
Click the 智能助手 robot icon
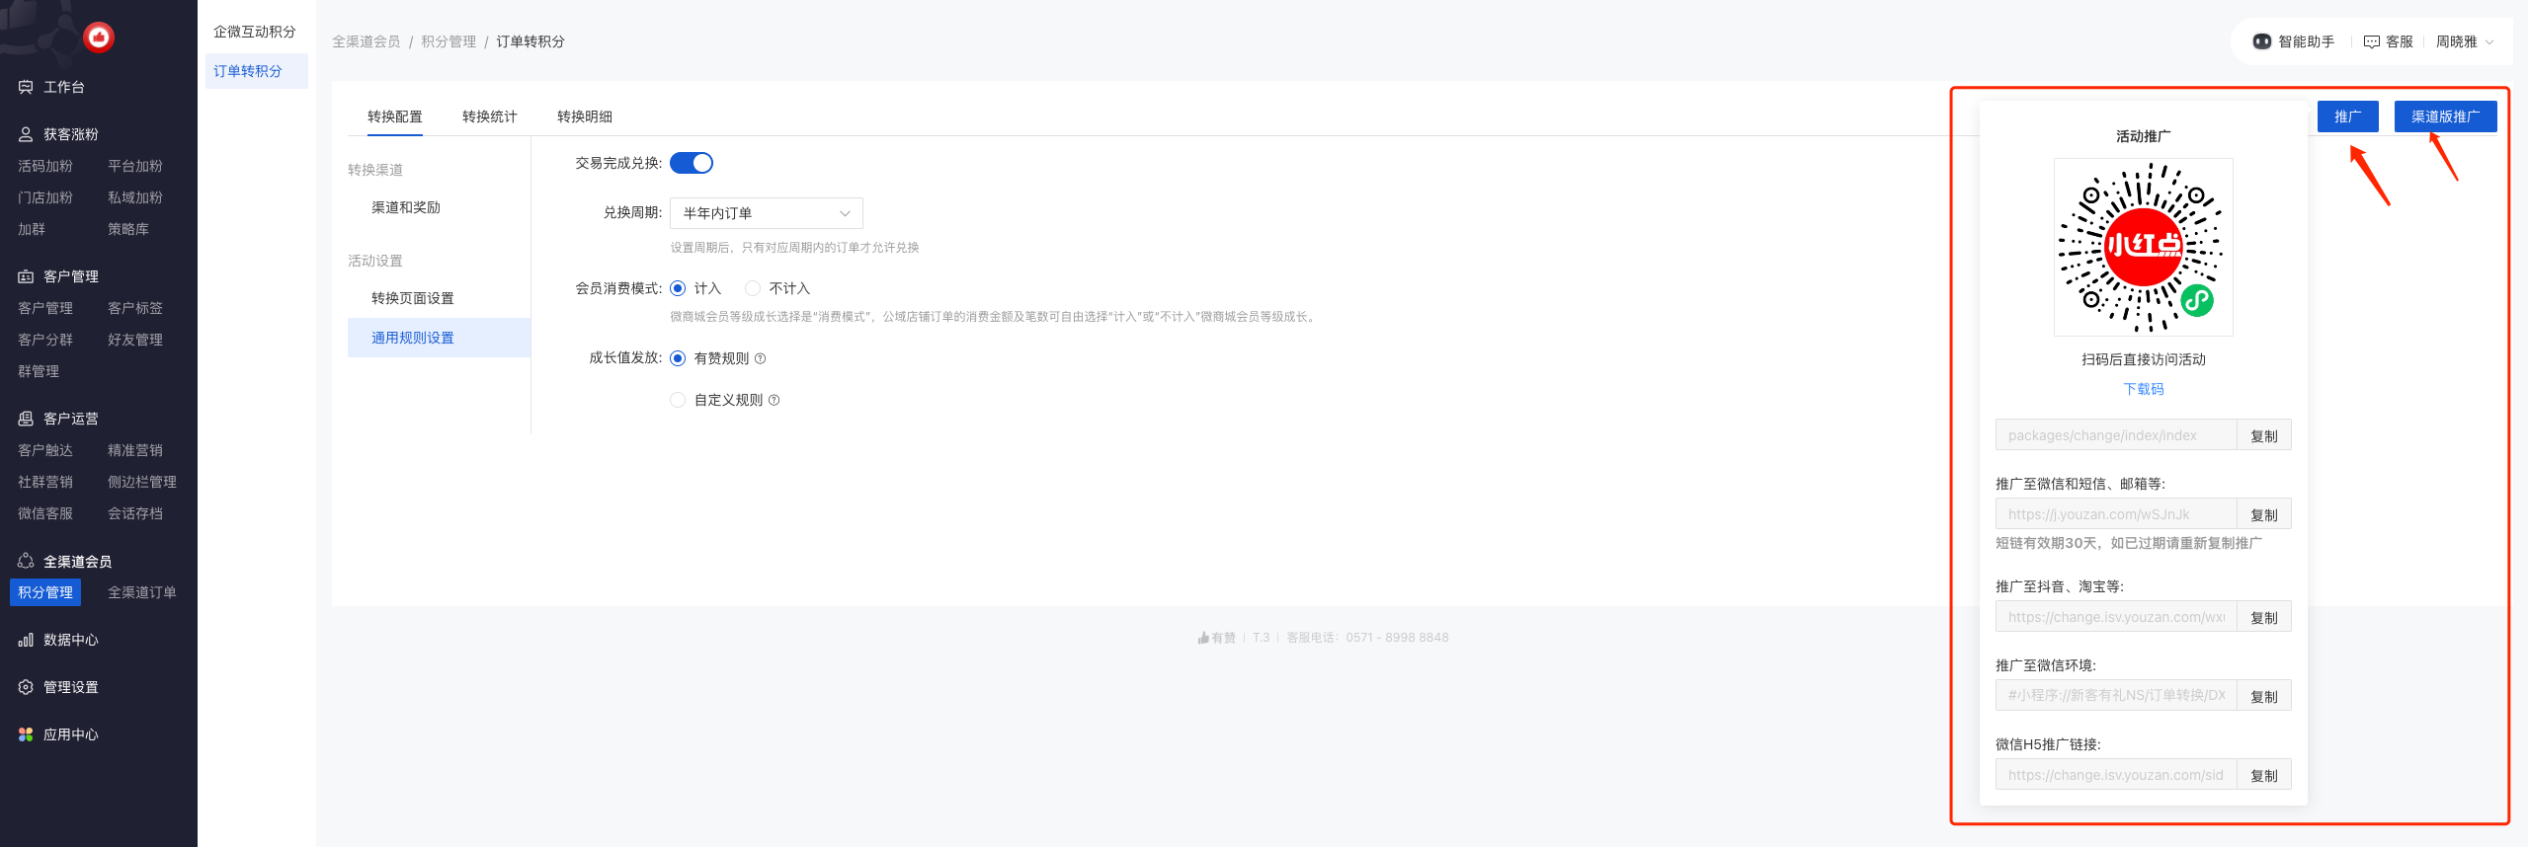click(x=2261, y=41)
